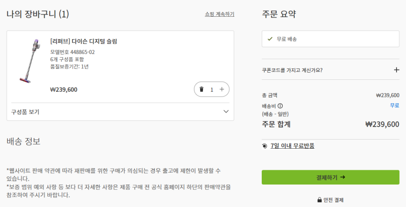This screenshot has height=207, width=406.
Task: Click the quantity number in the stepper
Action: tap(212, 89)
